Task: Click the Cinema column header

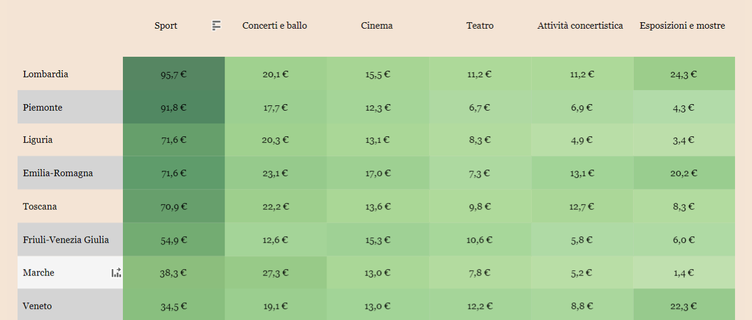Action: tap(377, 26)
